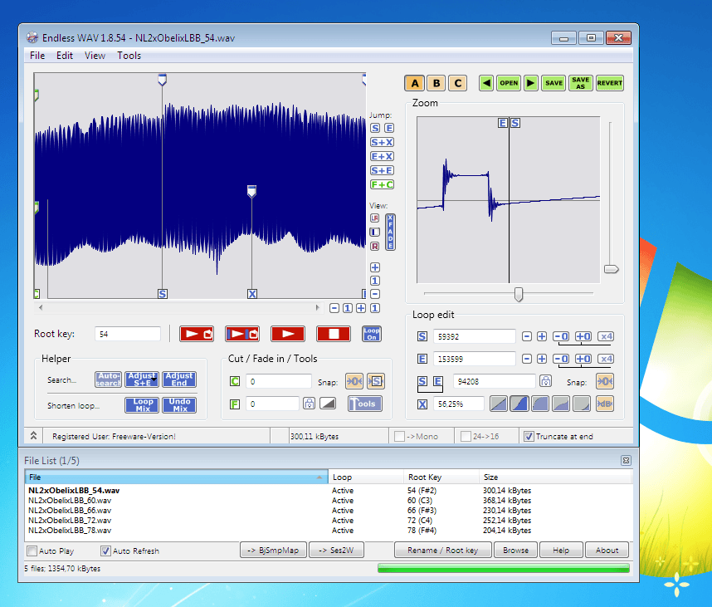Select slot A
Screen dimensions: 712x607
[415, 83]
